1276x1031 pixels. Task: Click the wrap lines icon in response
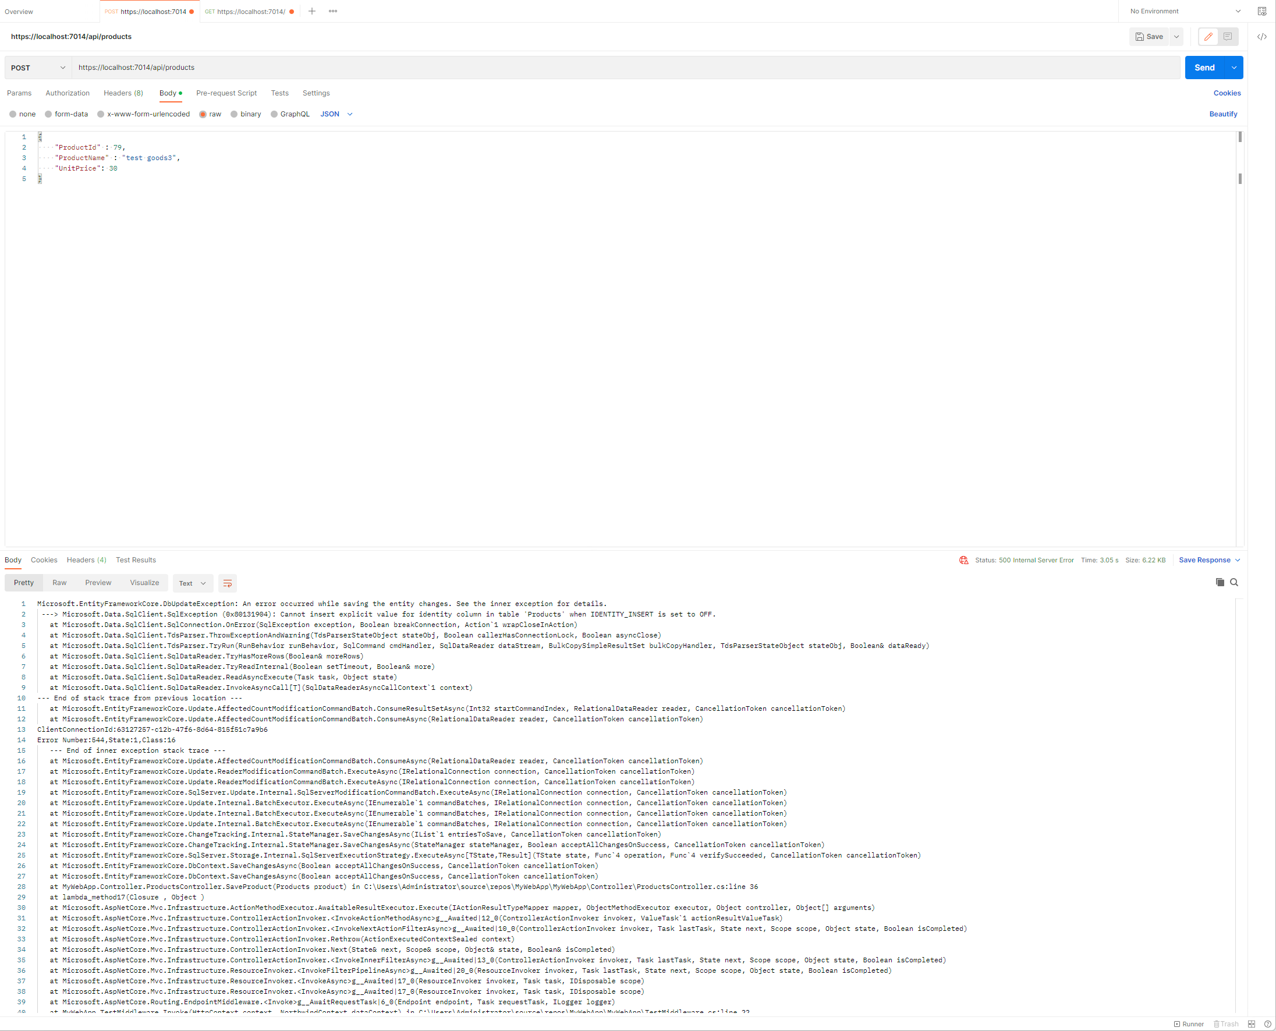[x=228, y=583]
